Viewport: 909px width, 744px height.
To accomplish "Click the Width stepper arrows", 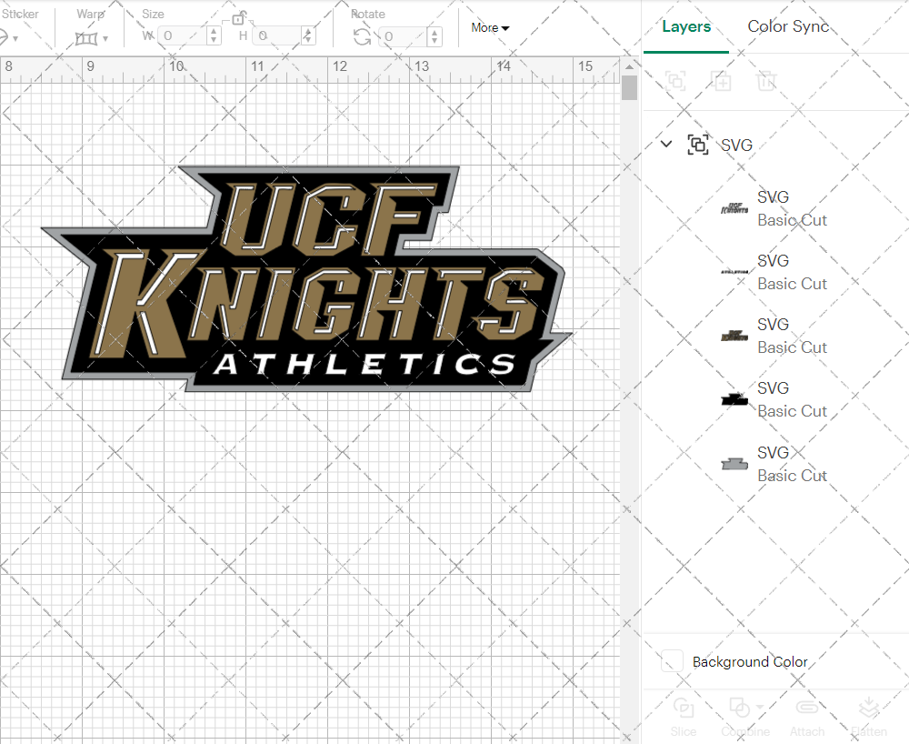I will (x=214, y=36).
